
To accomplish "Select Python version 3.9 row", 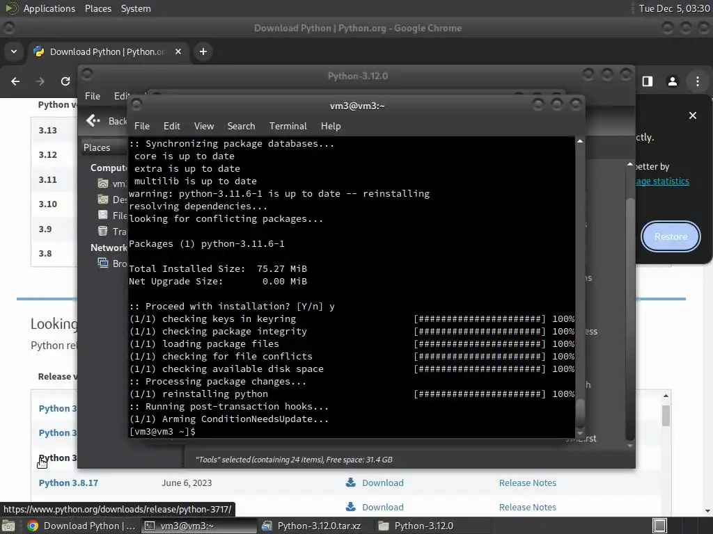I will coord(54,229).
